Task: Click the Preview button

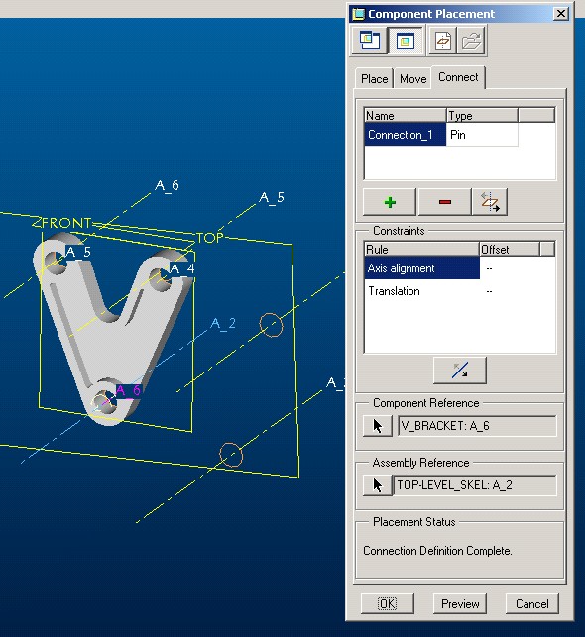Action: coord(460,603)
